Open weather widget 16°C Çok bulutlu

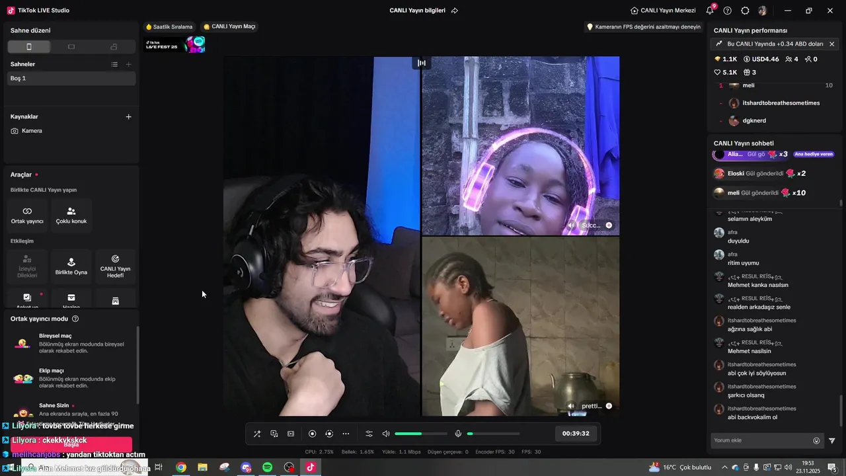tap(680, 467)
